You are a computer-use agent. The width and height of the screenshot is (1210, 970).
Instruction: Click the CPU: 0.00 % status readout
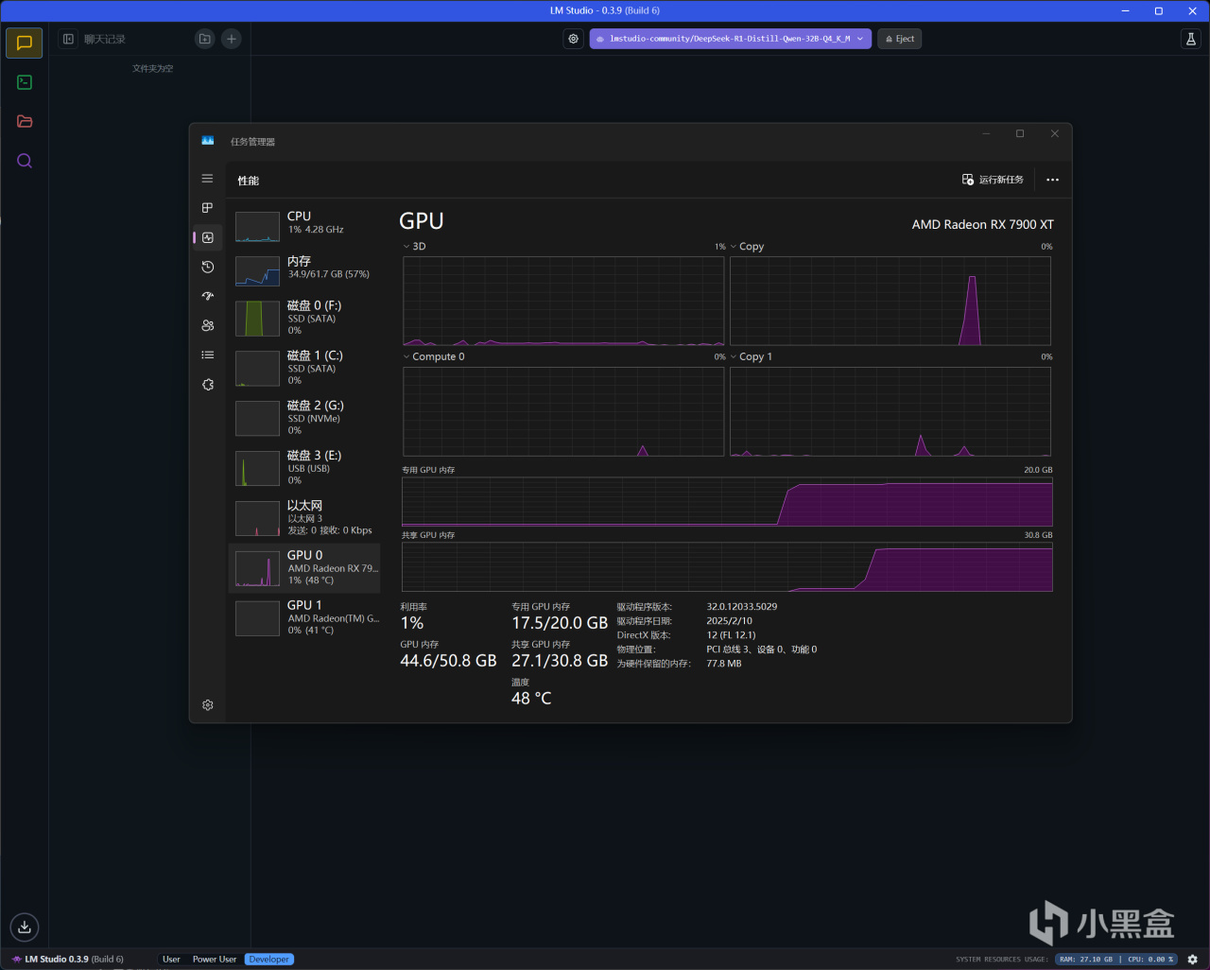(1150, 959)
